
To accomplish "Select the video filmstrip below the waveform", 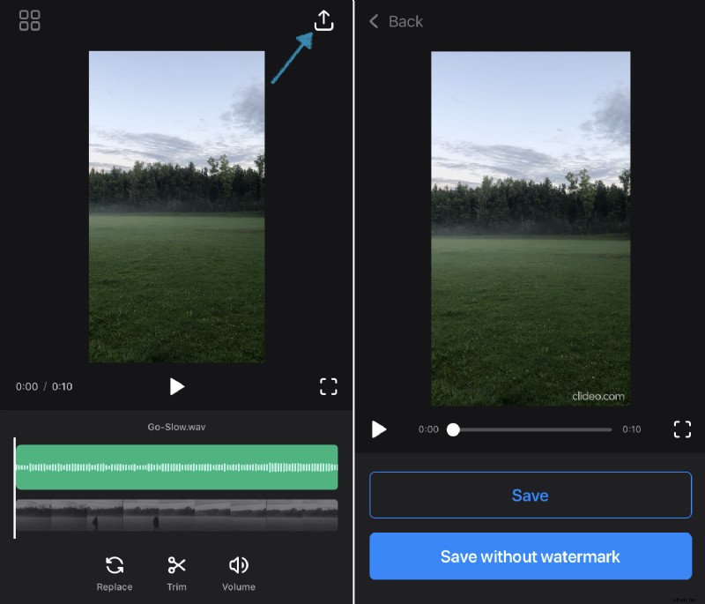I will (x=175, y=511).
